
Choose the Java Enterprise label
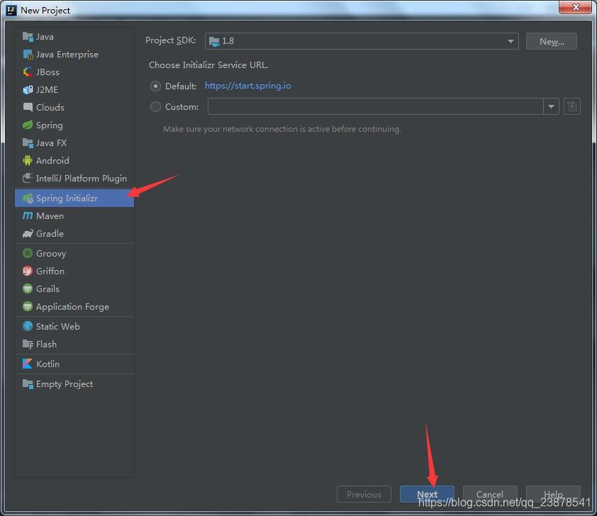[x=67, y=55]
